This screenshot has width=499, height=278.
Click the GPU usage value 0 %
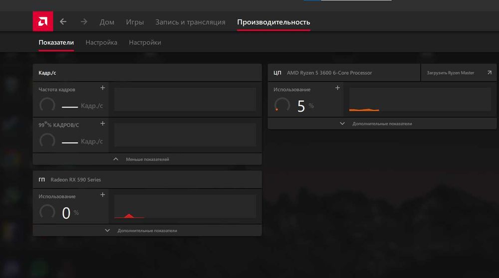(70, 213)
